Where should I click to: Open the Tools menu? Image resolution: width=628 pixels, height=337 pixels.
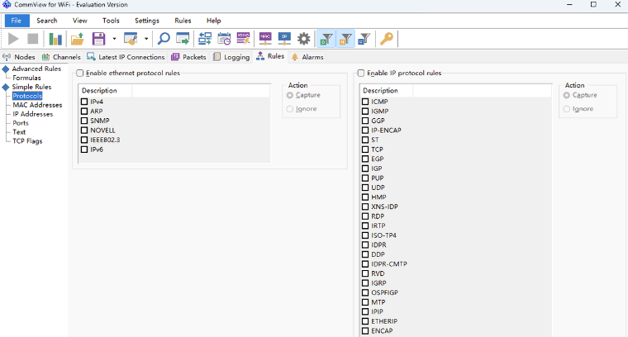click(x=111, y=20)
